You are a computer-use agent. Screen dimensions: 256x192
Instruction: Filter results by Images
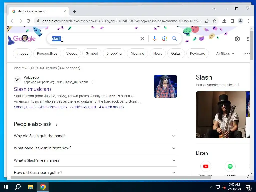[22, 53]
